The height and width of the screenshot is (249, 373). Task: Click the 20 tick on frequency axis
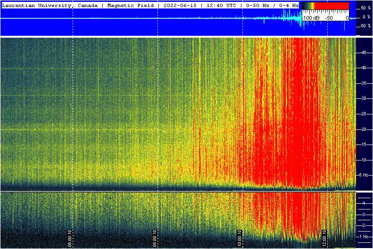[364, 129]
